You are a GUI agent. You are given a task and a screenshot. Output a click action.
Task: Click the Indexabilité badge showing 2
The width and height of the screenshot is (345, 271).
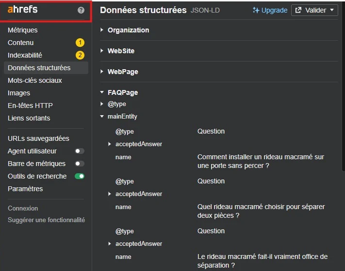pos(80,55)
